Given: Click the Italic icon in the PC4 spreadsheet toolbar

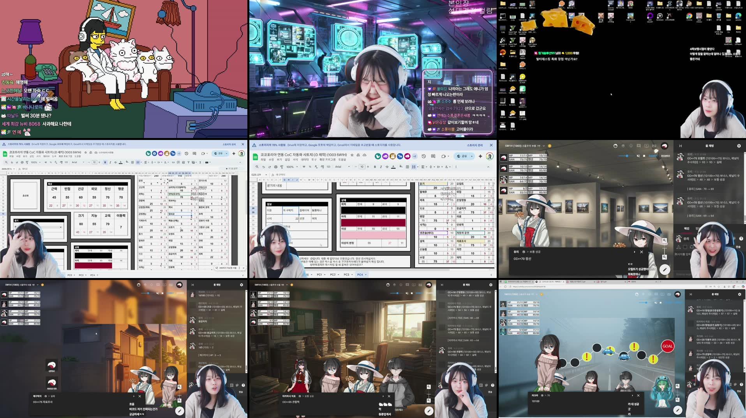Looking at the screenshot, I should (x=381, y=167).
